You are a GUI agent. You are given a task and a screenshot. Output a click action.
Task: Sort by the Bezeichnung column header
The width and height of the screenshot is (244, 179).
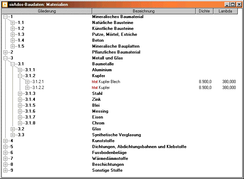click(x=143, y=11)
